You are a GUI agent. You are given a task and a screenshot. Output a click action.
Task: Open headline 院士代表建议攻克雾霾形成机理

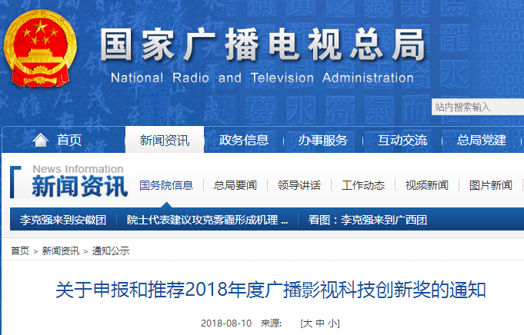pos(207,220)
